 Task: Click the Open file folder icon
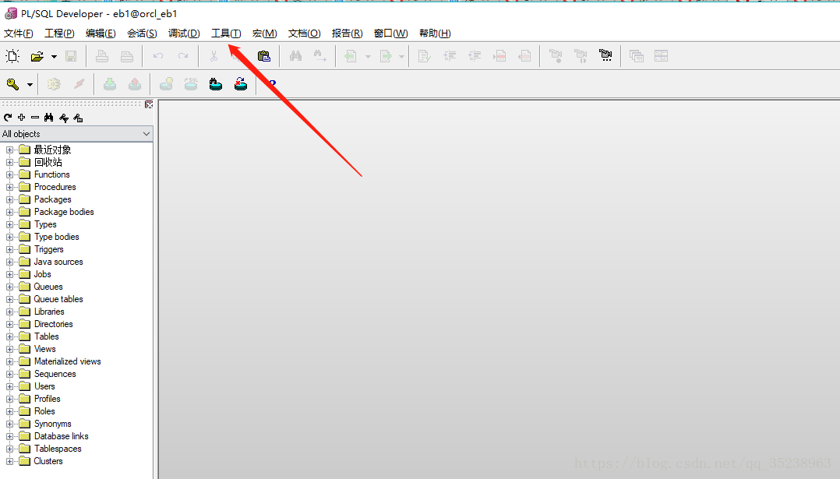(x=37, y=56)
